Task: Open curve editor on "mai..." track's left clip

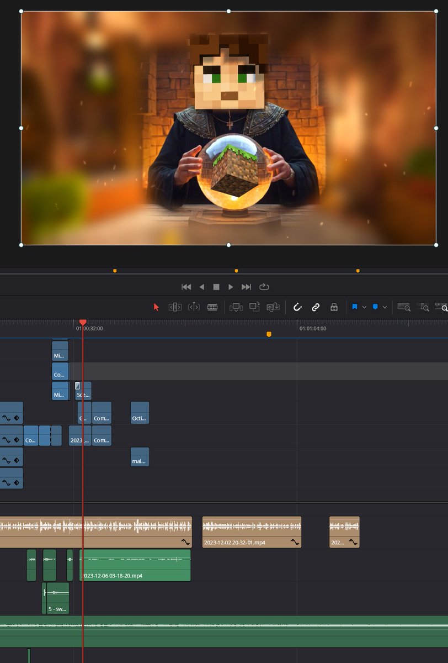Action: coord(7,461)
